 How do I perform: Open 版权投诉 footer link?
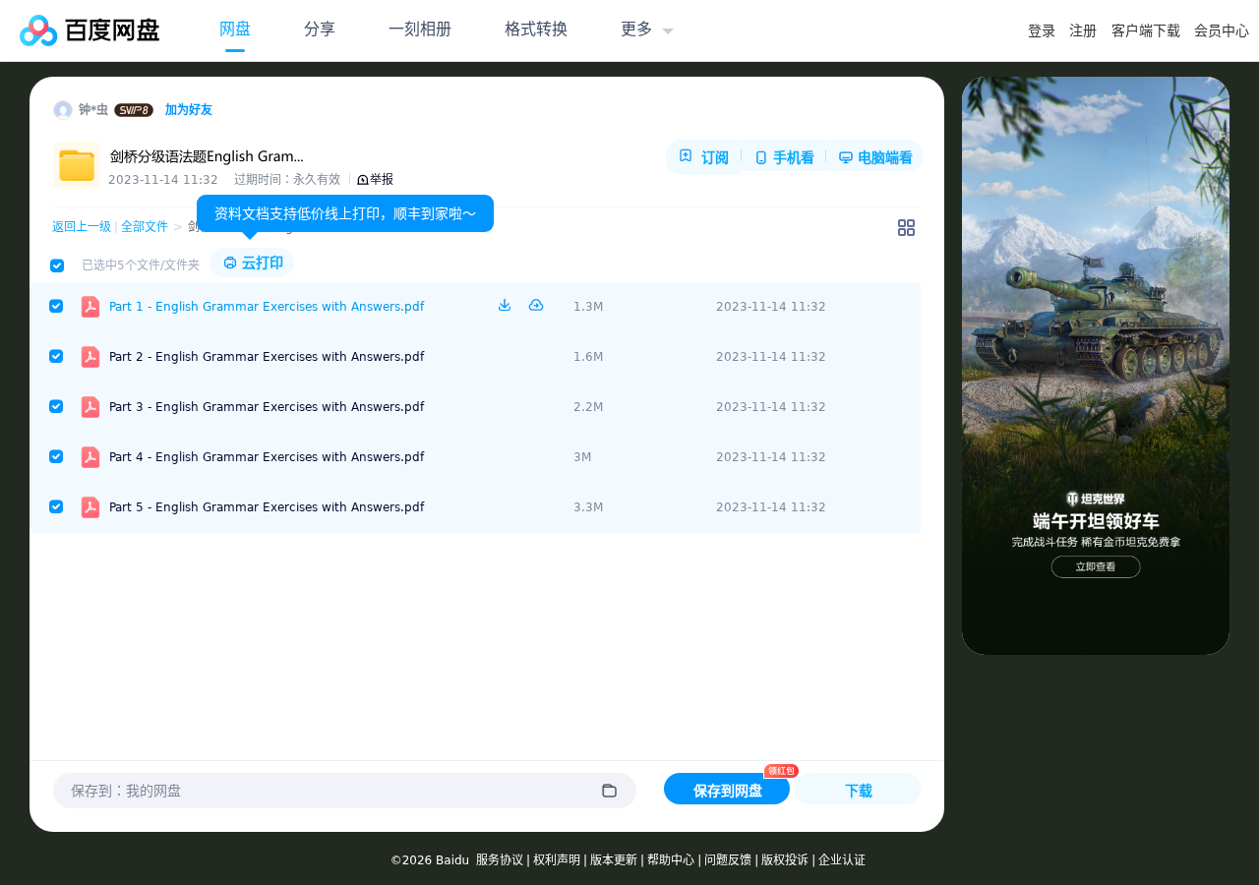(x=785, y=860)
